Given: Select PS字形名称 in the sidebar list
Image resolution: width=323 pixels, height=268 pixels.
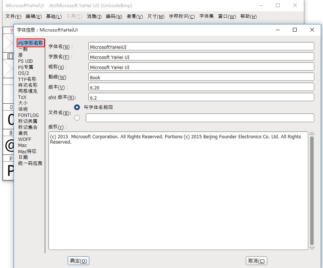Looking at the screenshot, I should 30,43.
